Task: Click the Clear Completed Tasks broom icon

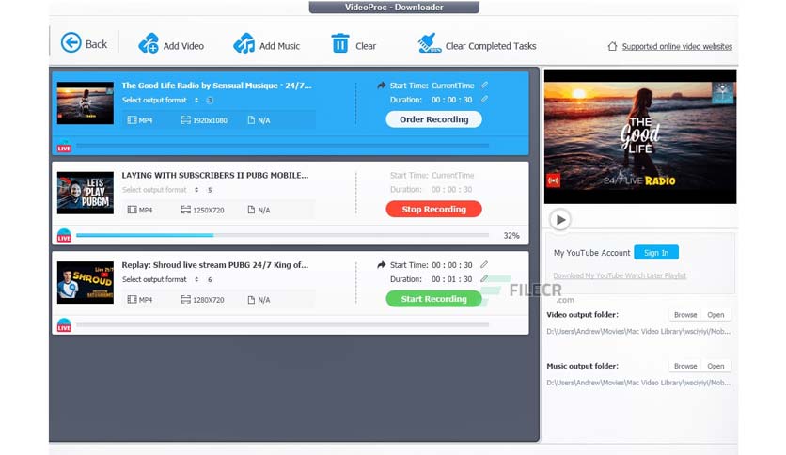Action: 429,43
